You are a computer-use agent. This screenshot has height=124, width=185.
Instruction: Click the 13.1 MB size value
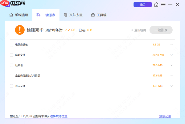[157, 86]
